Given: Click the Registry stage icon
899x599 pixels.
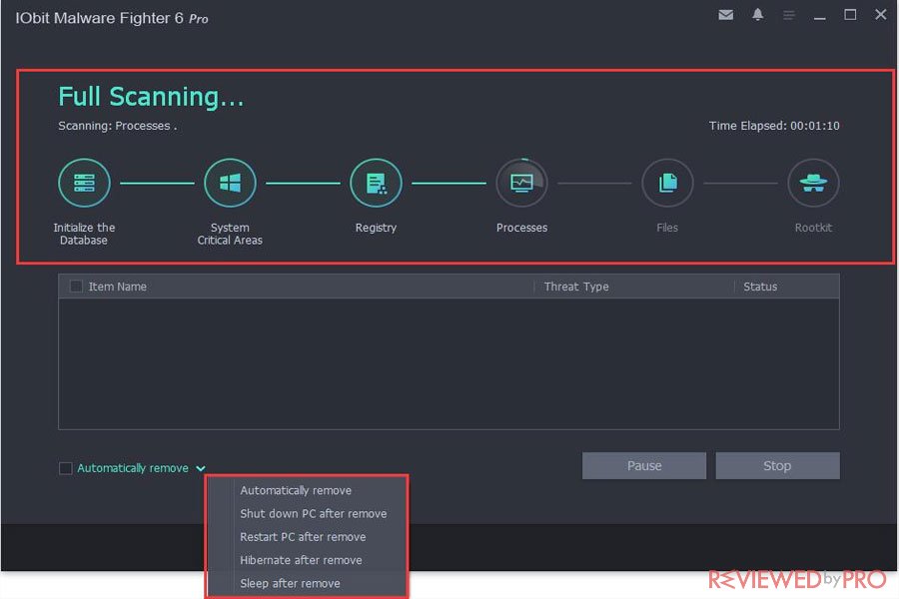Looking at the screenshot, I should (x=377, y=183).
